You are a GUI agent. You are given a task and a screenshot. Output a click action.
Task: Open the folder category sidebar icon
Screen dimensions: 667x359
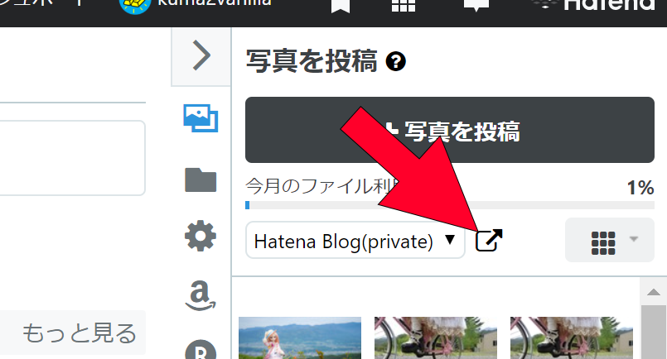click(x=201, y=180)
